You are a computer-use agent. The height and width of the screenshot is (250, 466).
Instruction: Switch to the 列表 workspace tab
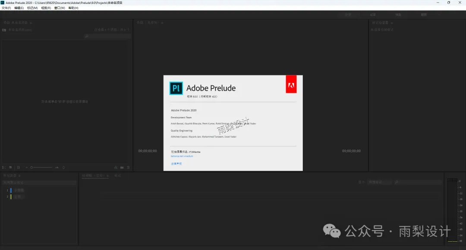pyautogui.click(x=398, y=15)
